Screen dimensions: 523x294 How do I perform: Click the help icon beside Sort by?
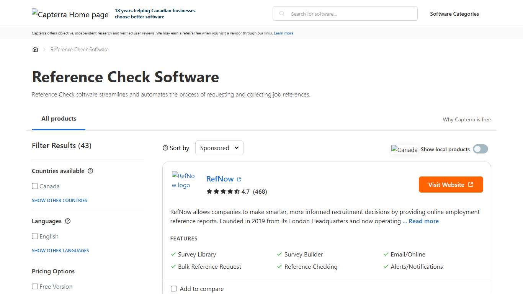coord(165,148)
